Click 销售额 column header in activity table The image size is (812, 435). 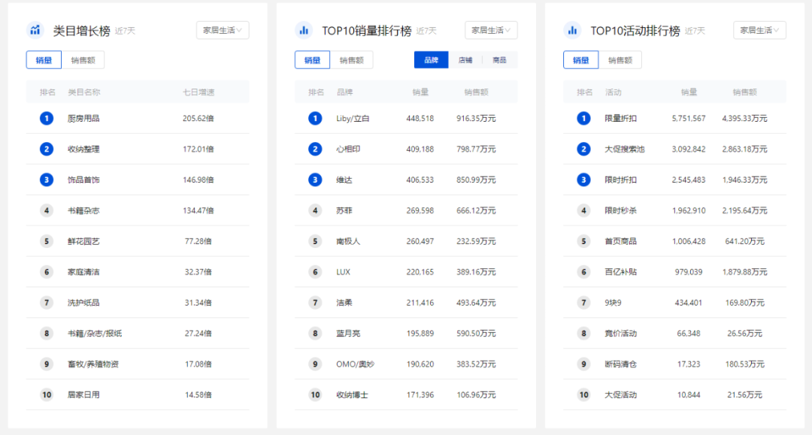click(744, 92)
